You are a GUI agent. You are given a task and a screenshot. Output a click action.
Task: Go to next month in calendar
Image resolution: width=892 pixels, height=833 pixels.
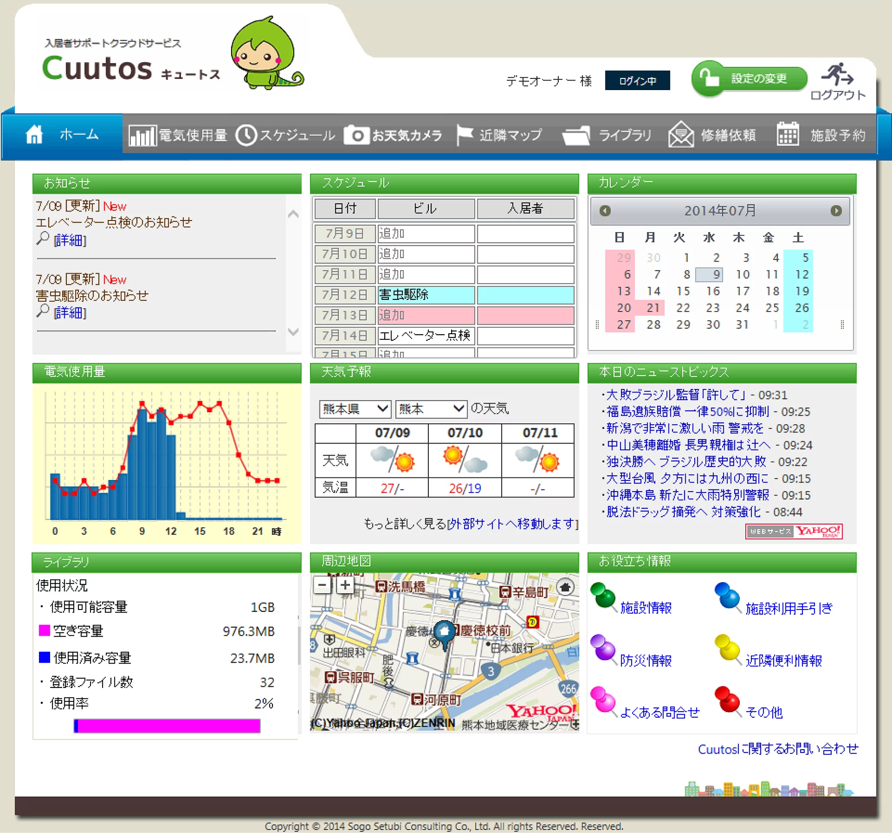point(835,211)
